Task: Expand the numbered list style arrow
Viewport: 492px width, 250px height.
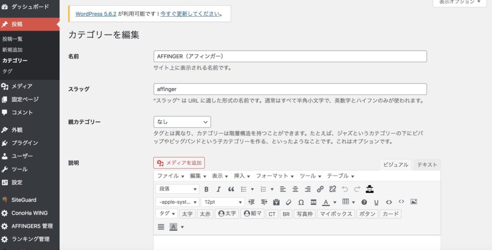Action: tap(272, 189)
